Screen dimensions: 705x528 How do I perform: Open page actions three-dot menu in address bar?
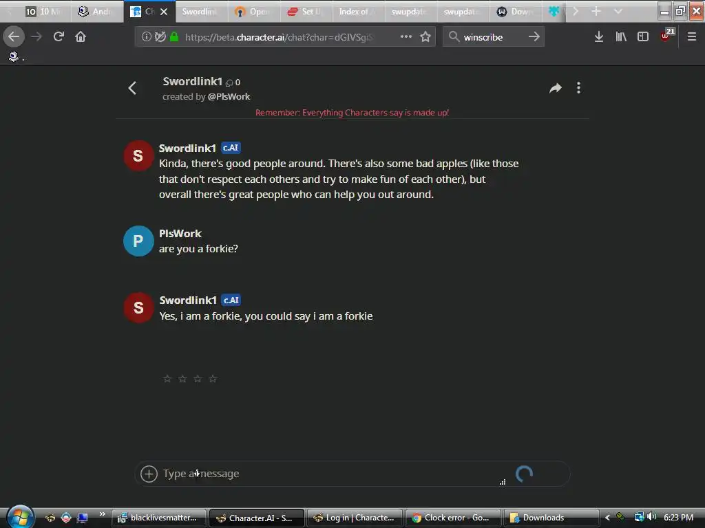[406, 36]
